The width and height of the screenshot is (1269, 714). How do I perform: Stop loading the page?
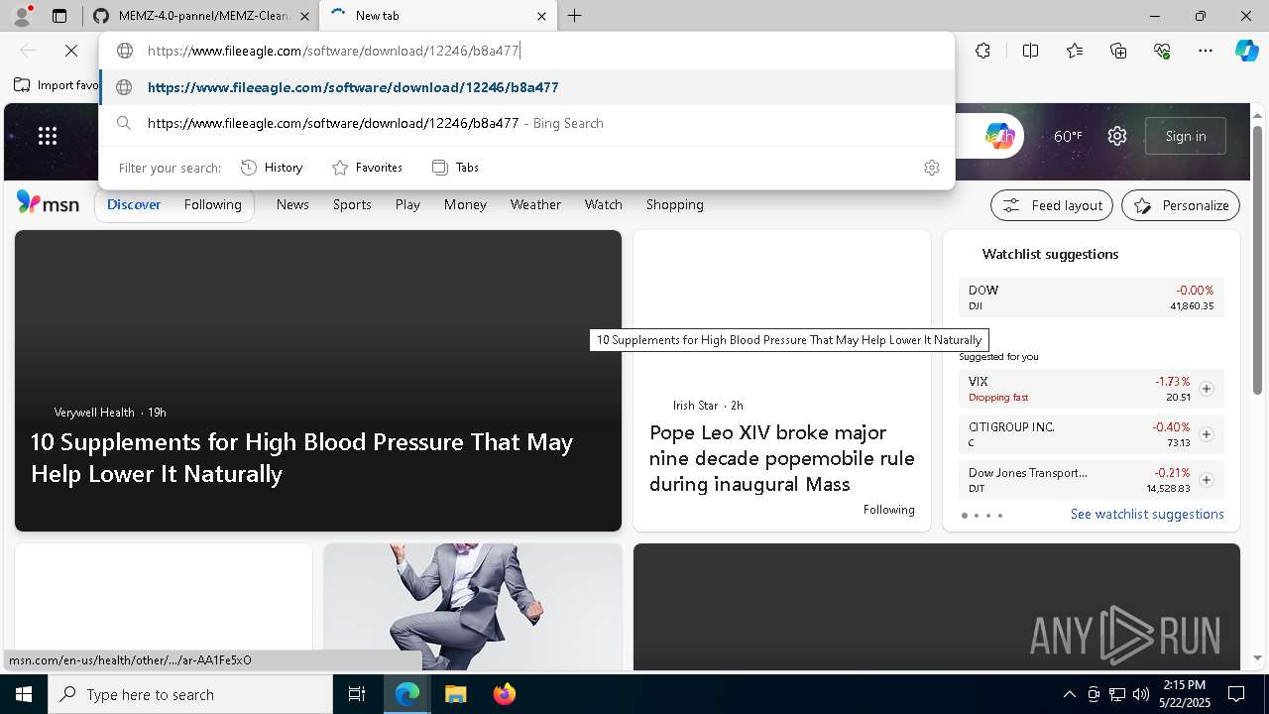[x=71, y=51]
